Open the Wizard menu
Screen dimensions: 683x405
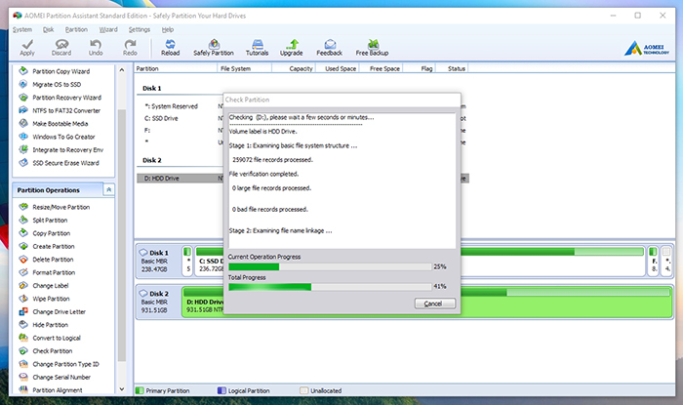pos(108,29)
